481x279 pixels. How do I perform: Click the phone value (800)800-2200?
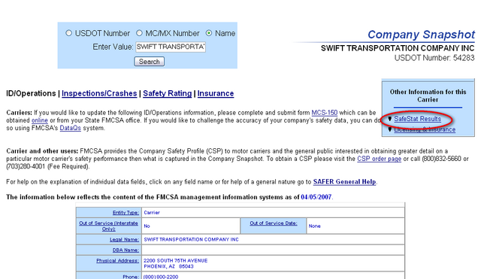point(161,277)
